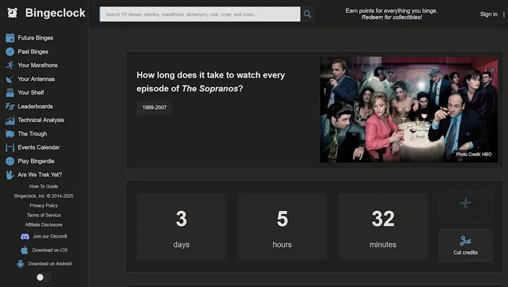Open Your Antennas satellite dish icon
The image size is (508, 287).
pyautogui.click(x=10, y=79)
